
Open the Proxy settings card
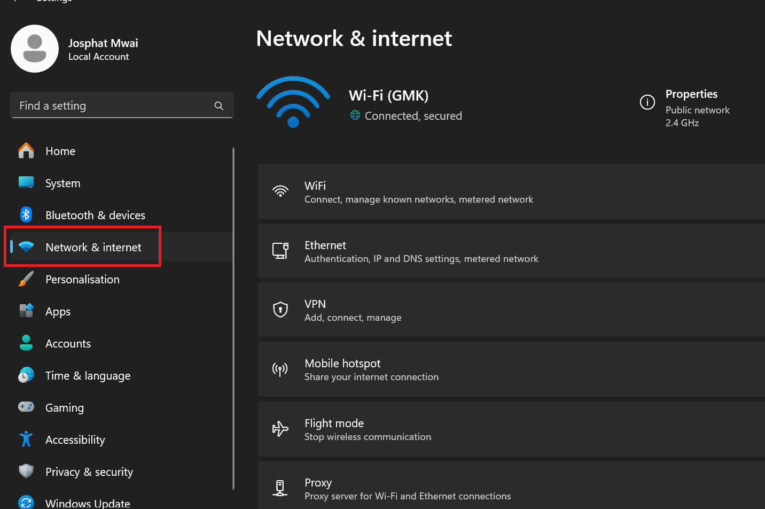point(511,485)
